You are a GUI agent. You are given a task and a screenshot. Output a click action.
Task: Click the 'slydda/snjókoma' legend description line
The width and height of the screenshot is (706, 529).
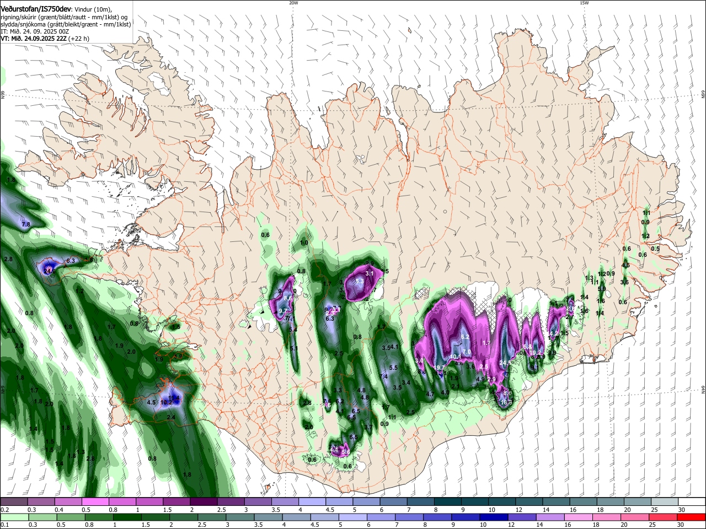(66, 24)
